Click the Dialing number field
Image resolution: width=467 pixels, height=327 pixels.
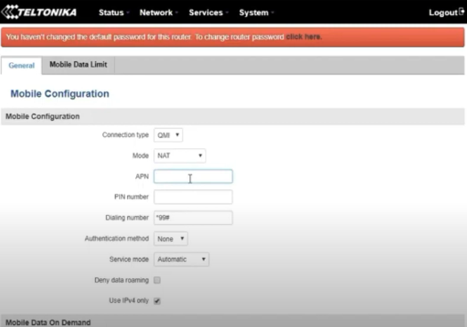click(193, 218)
